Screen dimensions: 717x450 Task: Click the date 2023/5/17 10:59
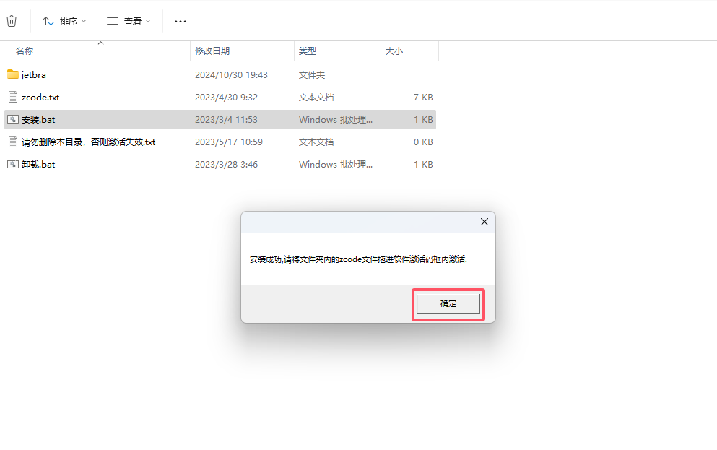[229, 142]
